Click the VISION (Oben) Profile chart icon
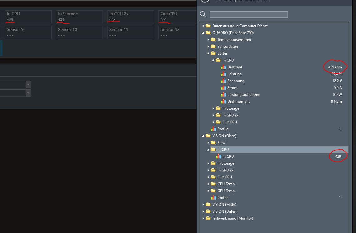 [x=213, y=198]
